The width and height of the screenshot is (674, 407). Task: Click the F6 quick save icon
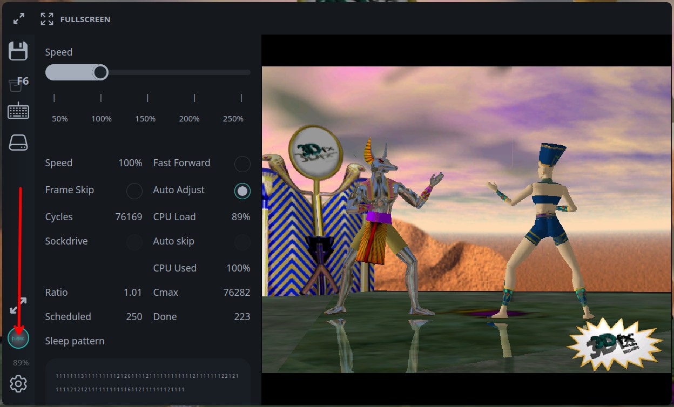[x=18, y=83]
